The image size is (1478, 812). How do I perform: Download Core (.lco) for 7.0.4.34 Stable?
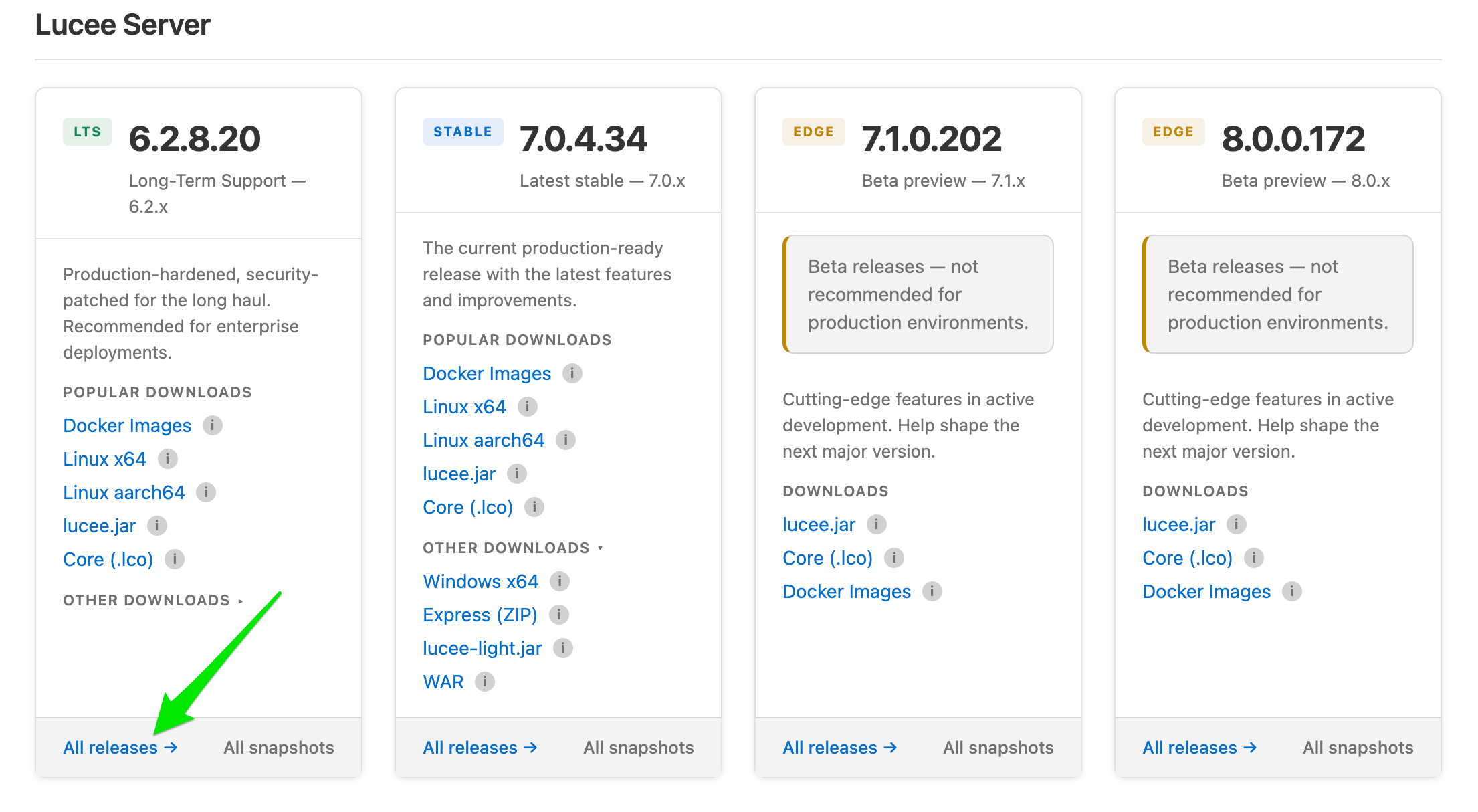tap(468, 507)
